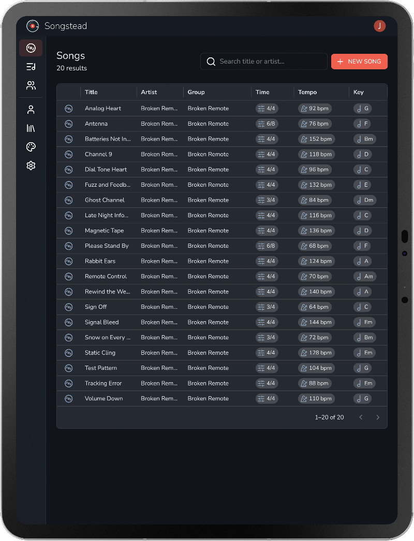
Task: Go to the next page of results
Action: pyautogui.click(x=378, y=417)
